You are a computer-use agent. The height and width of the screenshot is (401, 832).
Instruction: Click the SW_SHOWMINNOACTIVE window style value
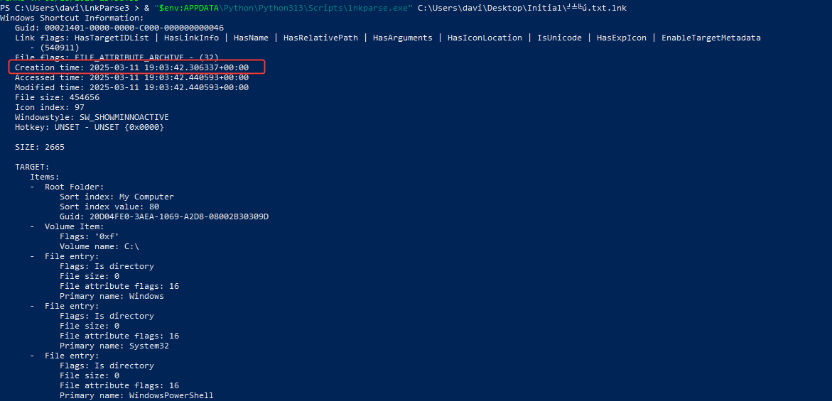point(124,117)
